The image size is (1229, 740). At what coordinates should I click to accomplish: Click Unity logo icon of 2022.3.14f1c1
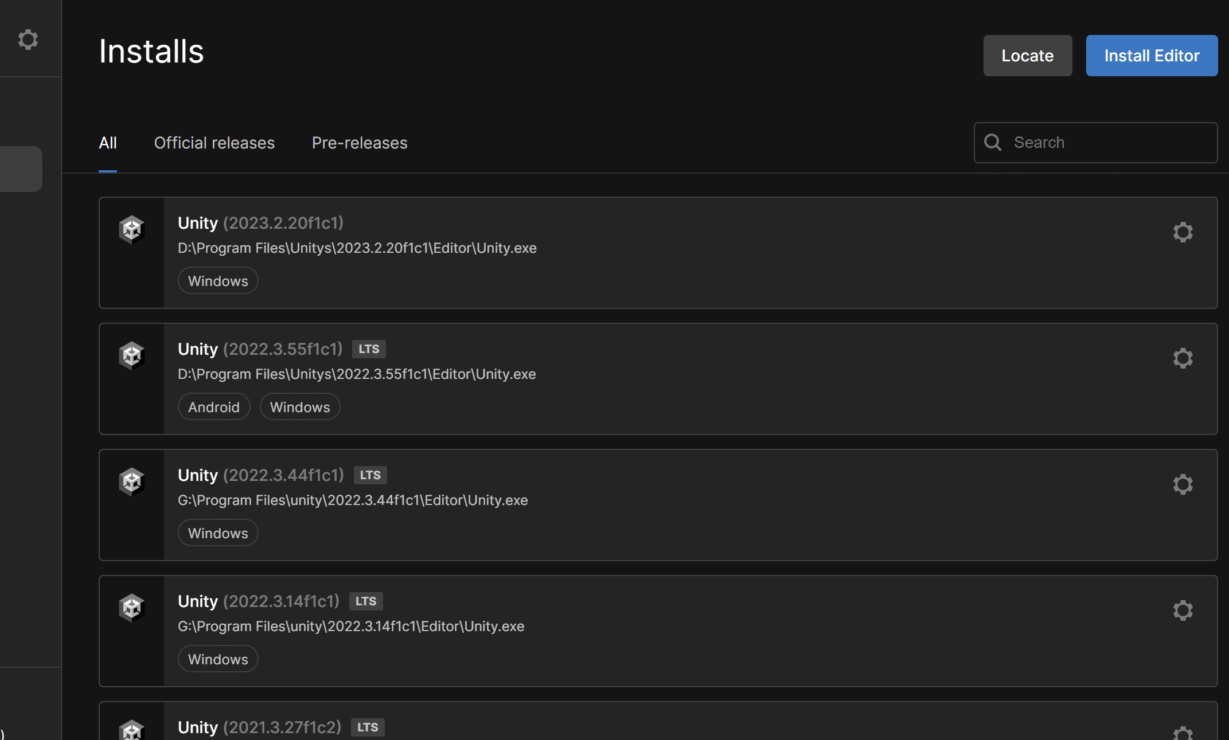[131, 608]
